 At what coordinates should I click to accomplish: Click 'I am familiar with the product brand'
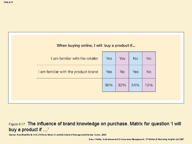(68, 72)
